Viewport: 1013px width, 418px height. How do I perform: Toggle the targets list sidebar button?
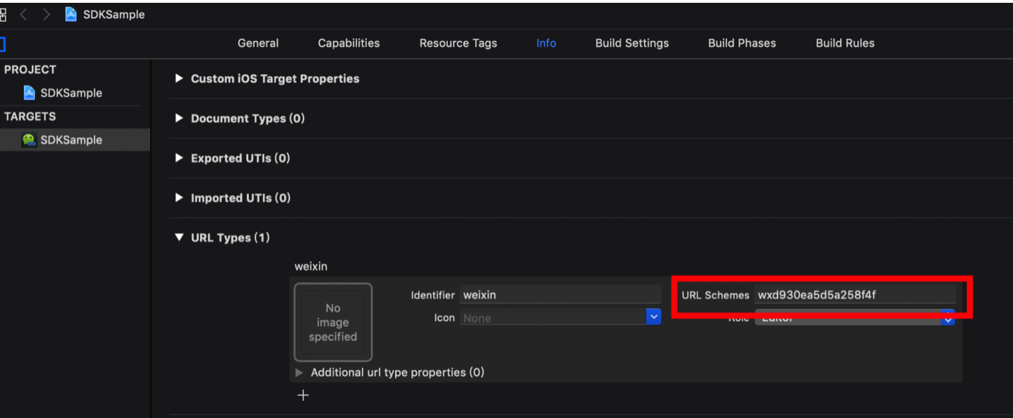point(2,44)
